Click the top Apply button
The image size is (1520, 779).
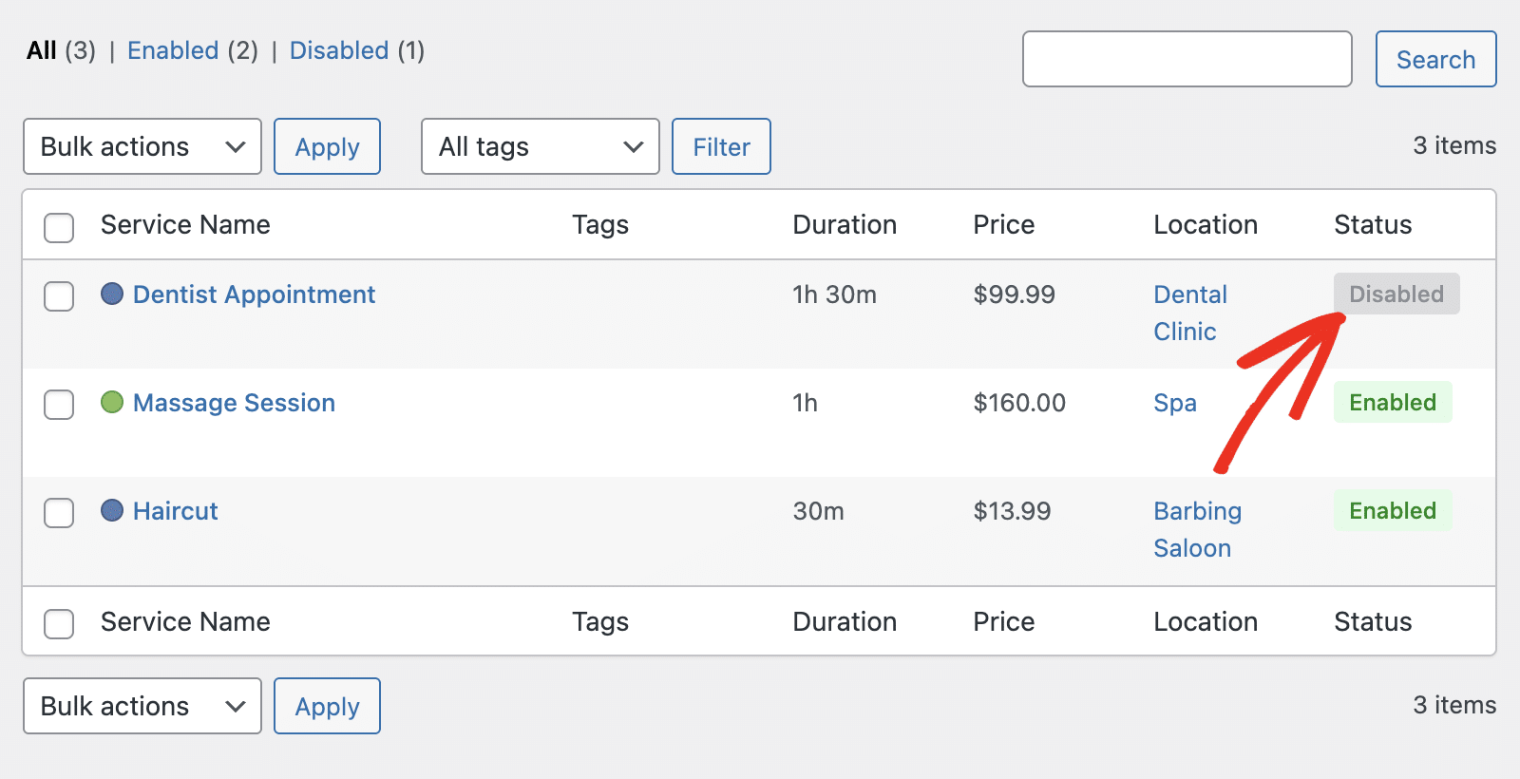327,146
